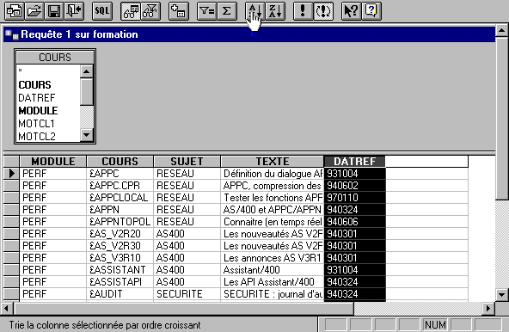This screenshot has width=509, height=332.
Task: Click the £AS_V3R10 cell
Action: [x=120, y=258]
